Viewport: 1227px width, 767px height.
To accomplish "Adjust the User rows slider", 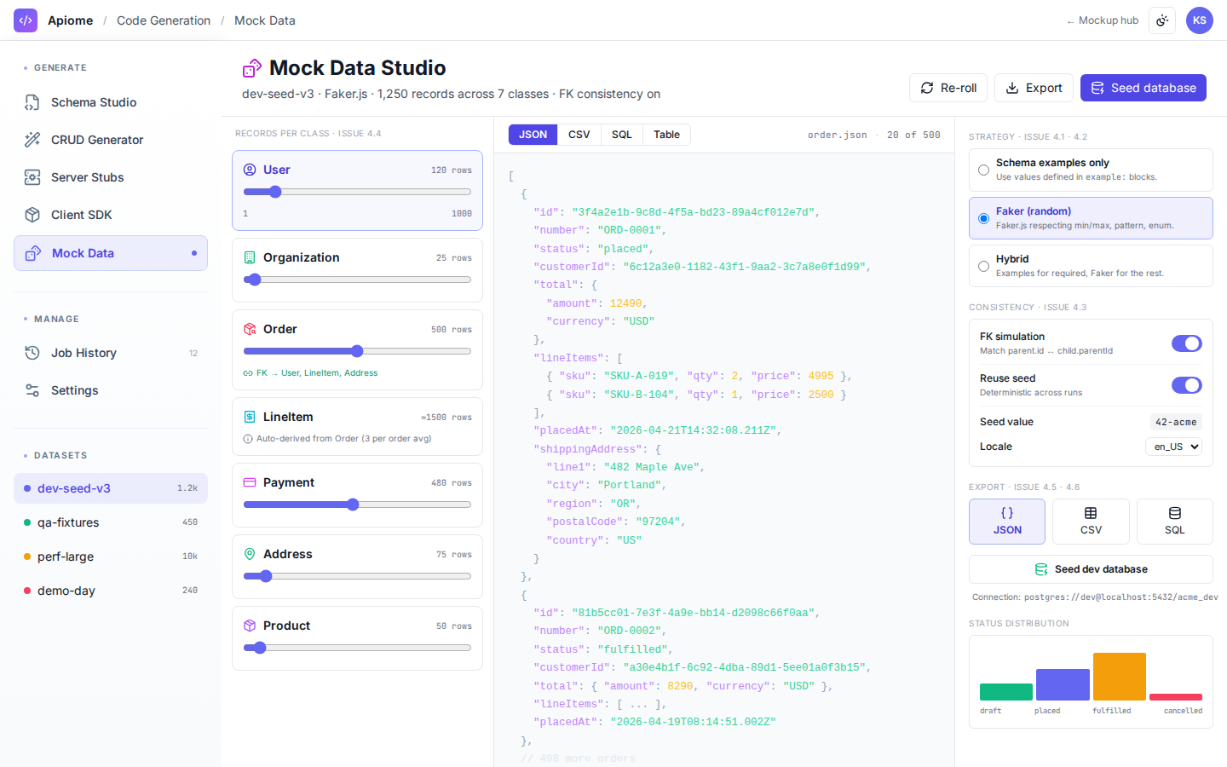I will coord(357,192).
